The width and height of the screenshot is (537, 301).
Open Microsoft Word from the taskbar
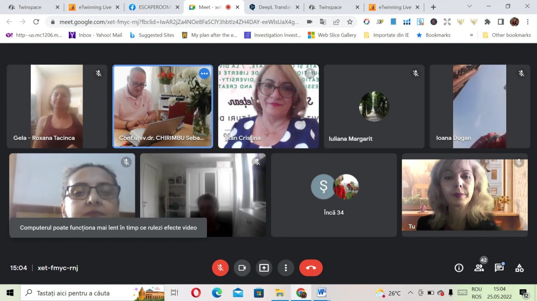(321, 292)
